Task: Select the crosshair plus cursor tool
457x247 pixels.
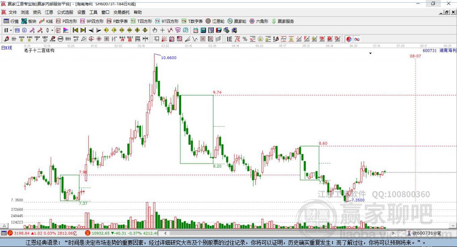Action: (x=162, y=30)
